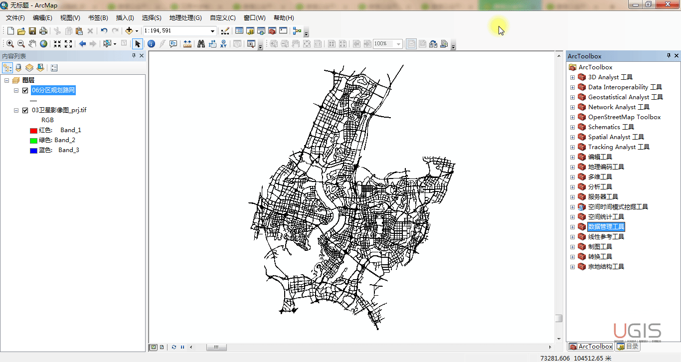Image resolution: width=681 pixels, height=362 pixels.
Task: Expand the 数据管理工具 toolbox node
Action: [572, 227]
